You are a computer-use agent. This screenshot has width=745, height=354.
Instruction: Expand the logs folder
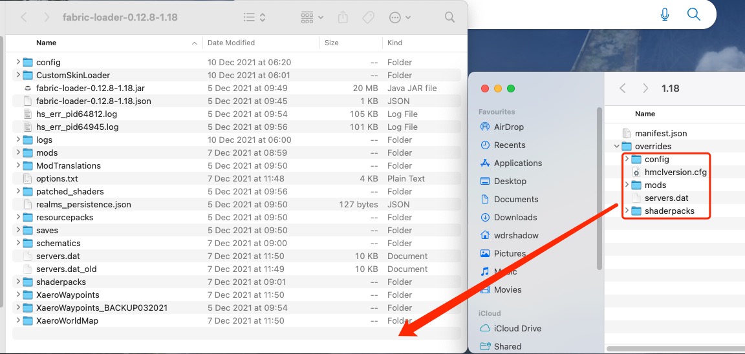pos(18,140)
